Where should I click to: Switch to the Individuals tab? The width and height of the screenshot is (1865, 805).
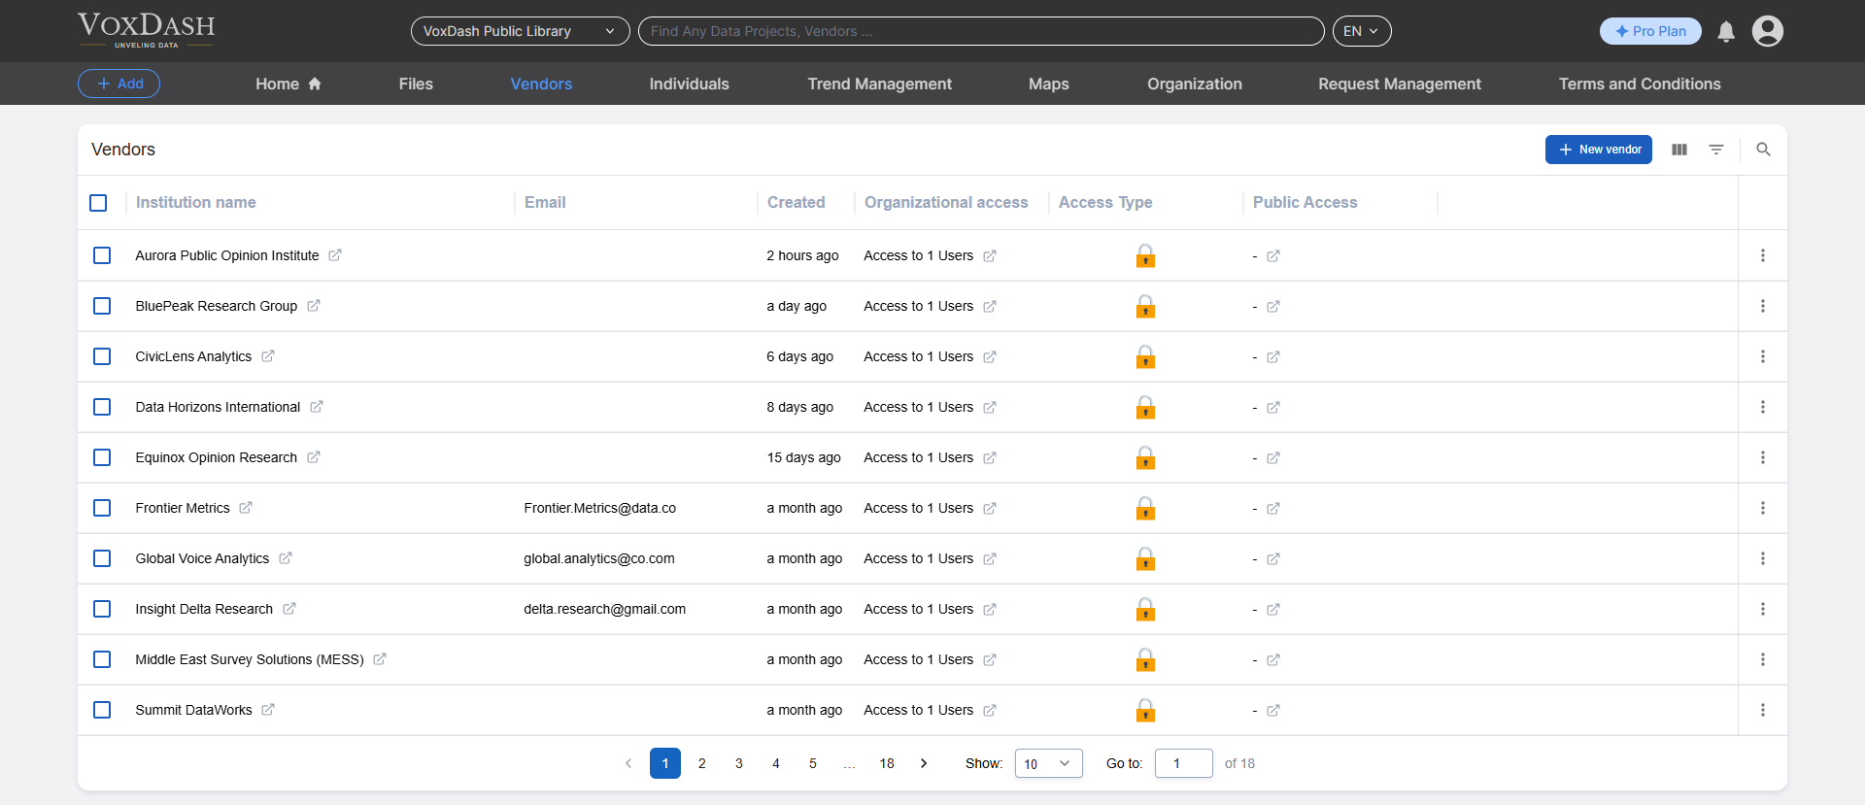(689, 84)
